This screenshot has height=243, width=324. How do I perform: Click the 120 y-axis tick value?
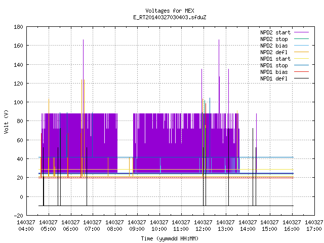pyautogui.click(x=18, y=84)
